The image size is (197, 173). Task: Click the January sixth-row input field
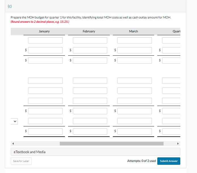pos(45,101)
